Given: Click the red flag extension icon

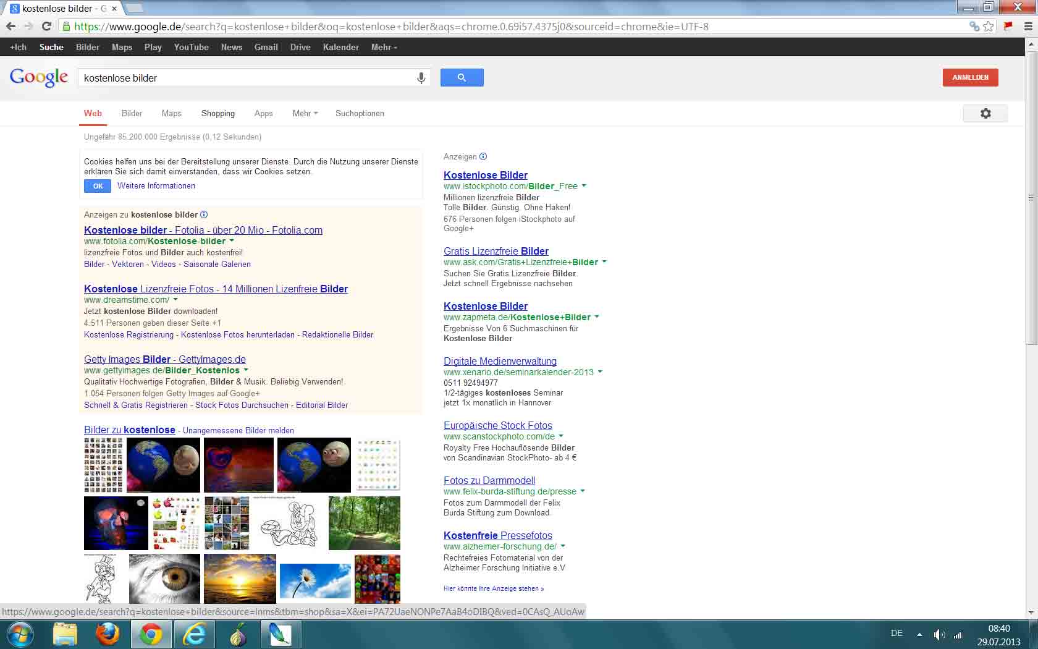Looking at the screenshot, I should click(1008, 27).
